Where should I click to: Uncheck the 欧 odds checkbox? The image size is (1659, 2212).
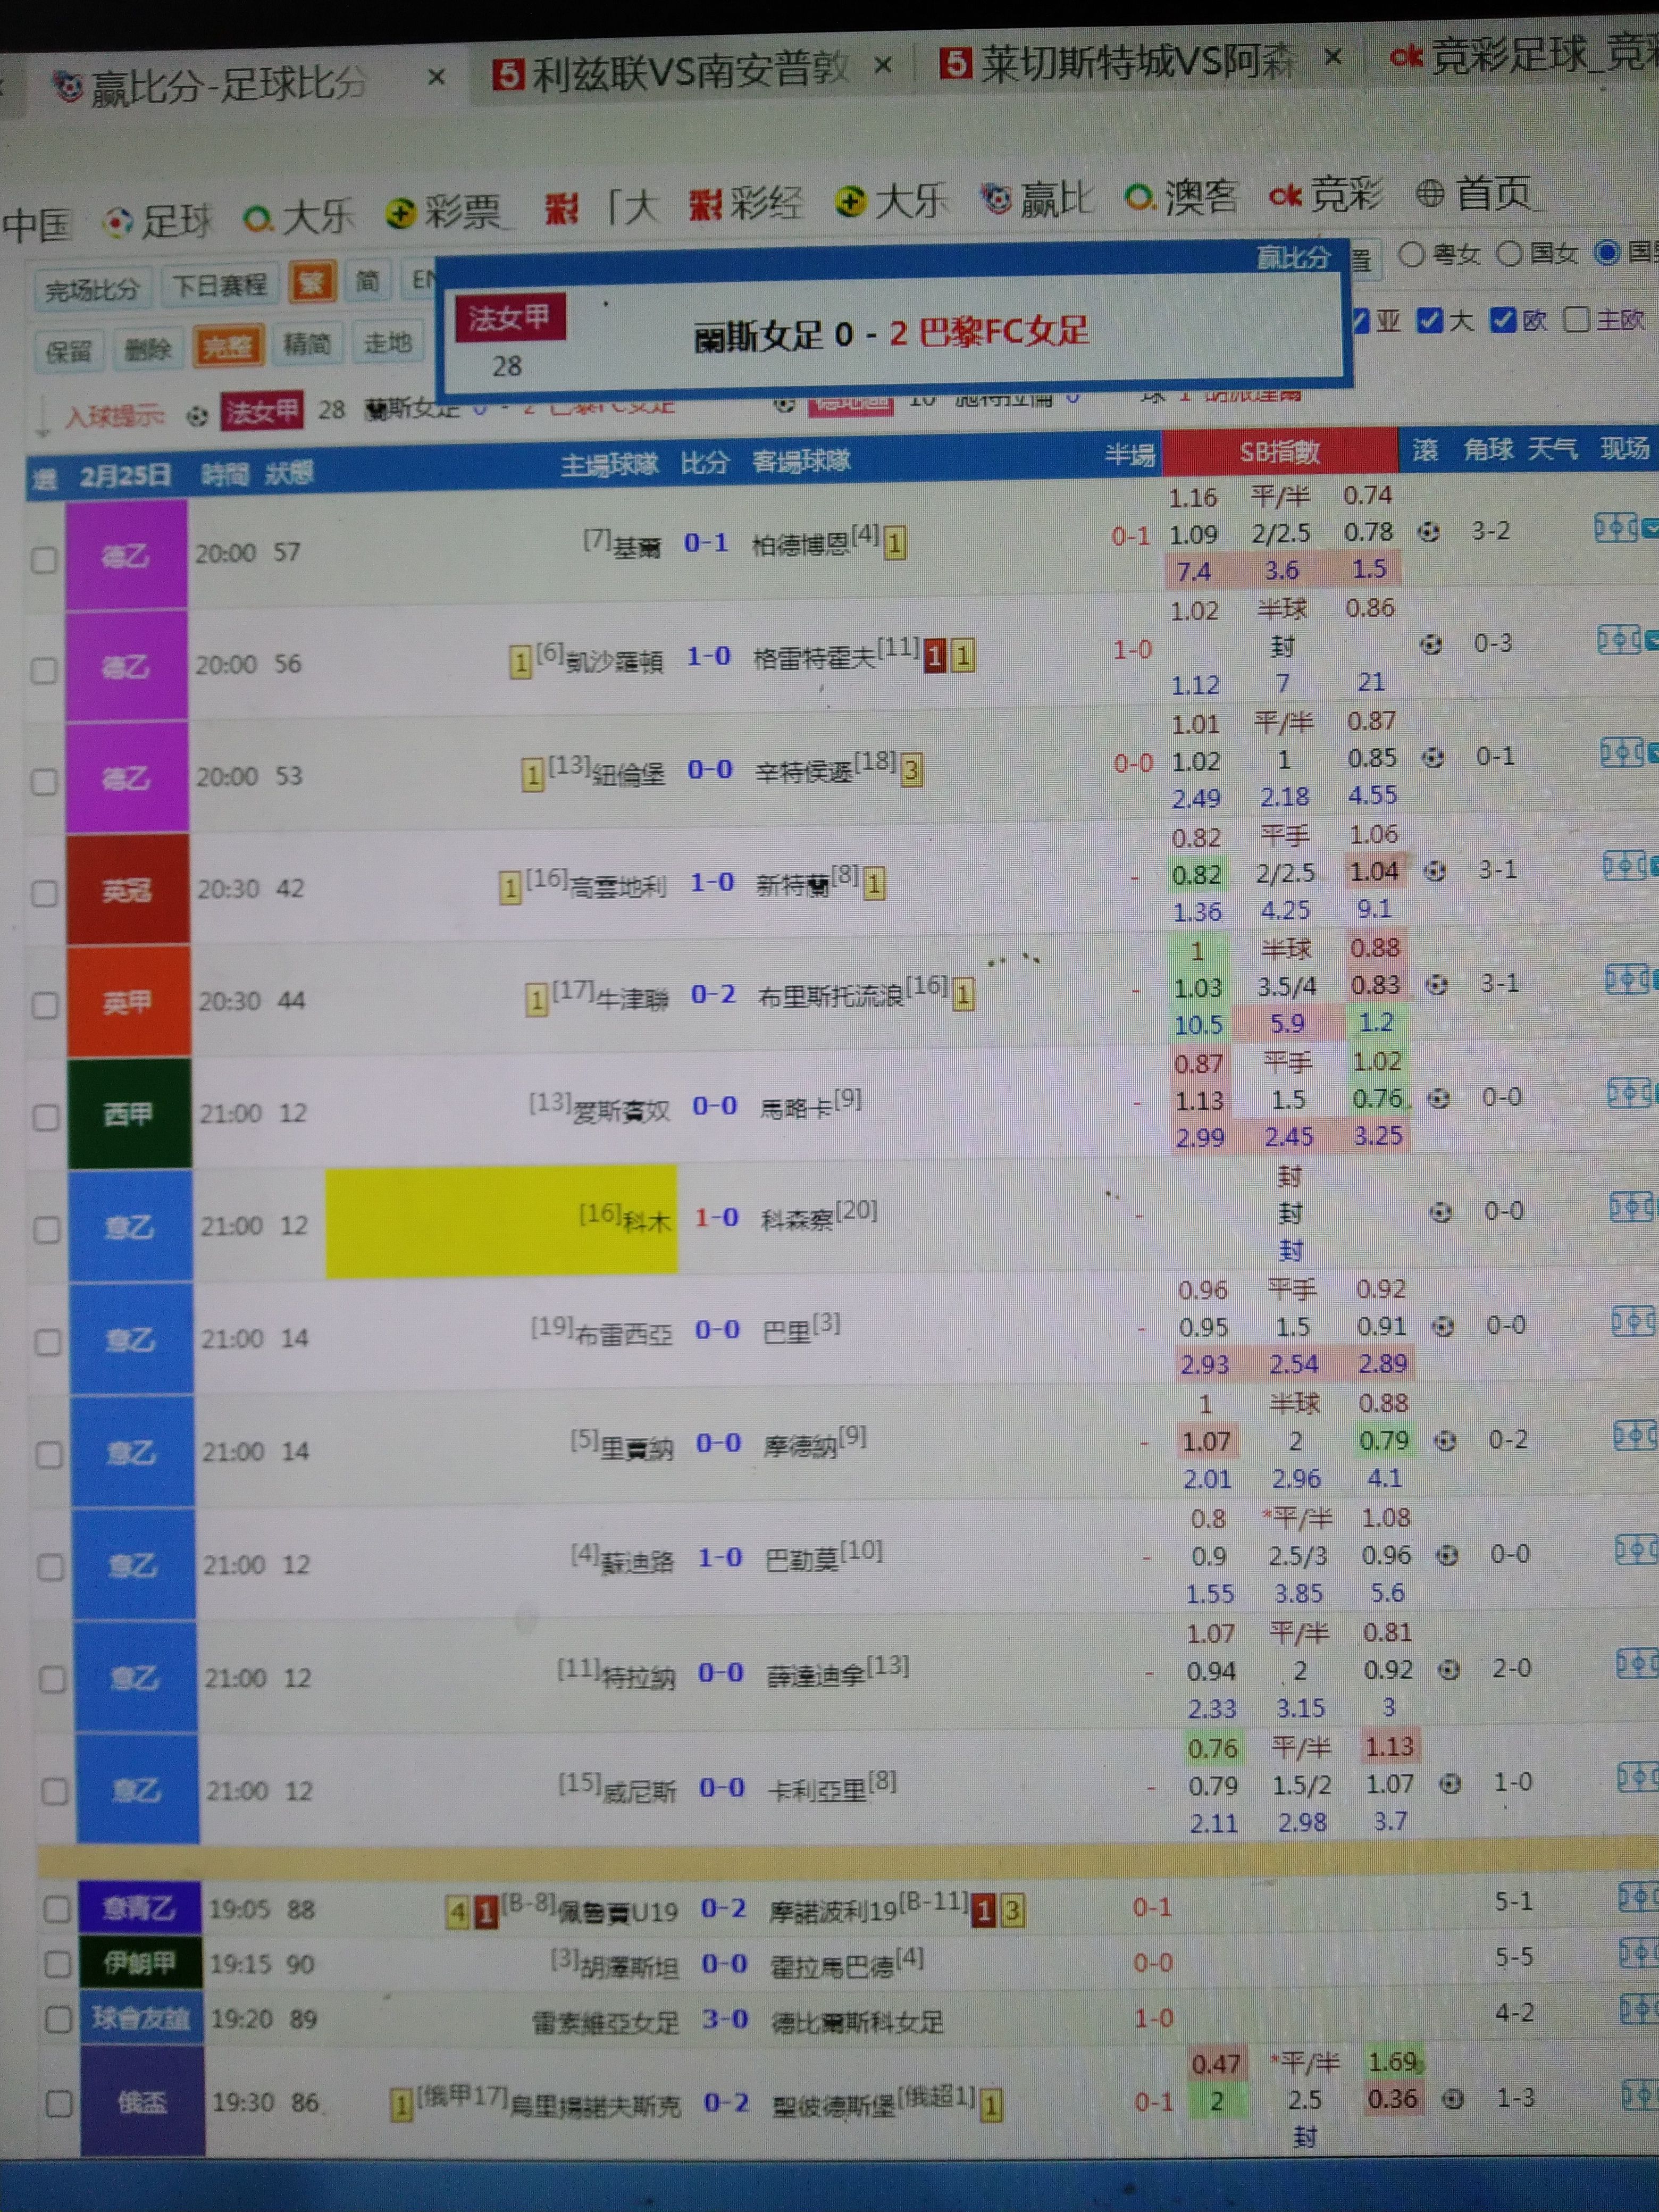click(1502, 320)
